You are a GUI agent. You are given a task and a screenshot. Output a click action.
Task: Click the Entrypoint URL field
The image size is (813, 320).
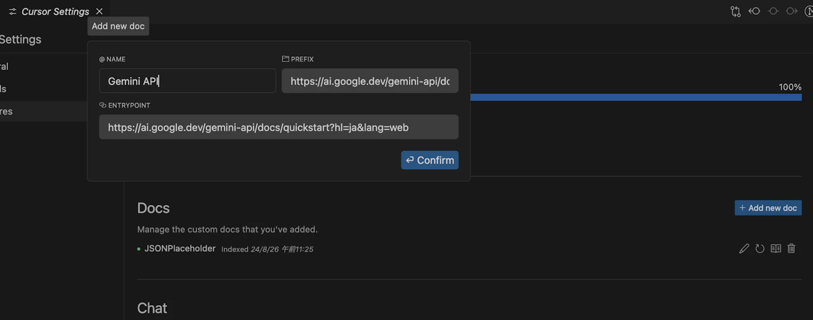click(278, 128)
